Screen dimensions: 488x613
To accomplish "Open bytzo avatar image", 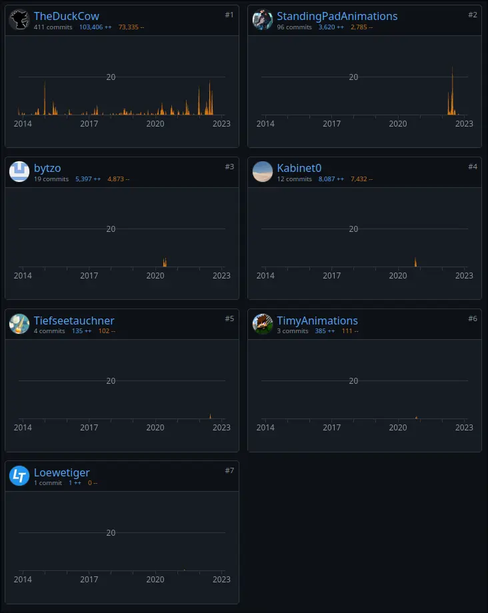I will tap(19, 172).
